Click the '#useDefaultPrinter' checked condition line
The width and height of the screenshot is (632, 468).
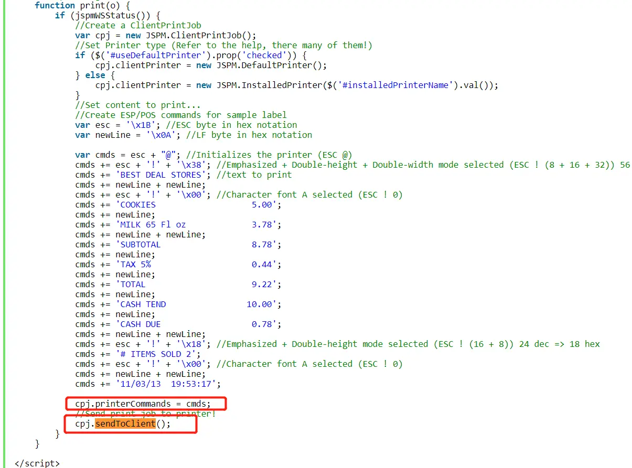[x=191, y=55]
